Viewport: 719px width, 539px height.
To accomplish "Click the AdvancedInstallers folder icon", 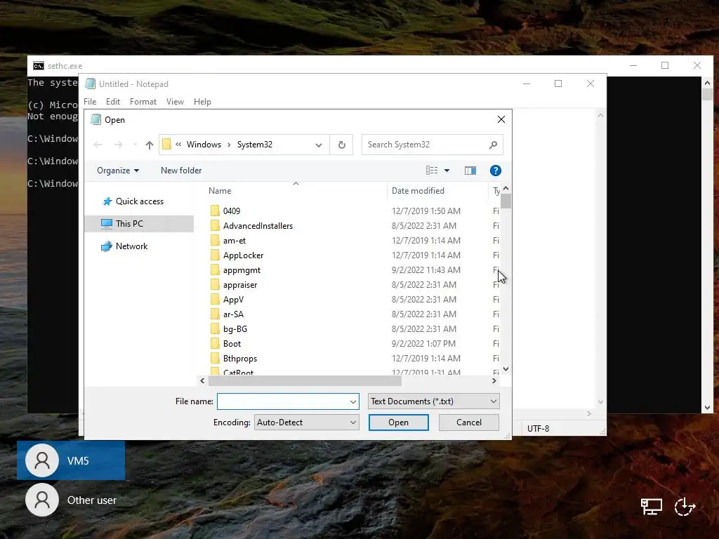I will coord(215,225).
